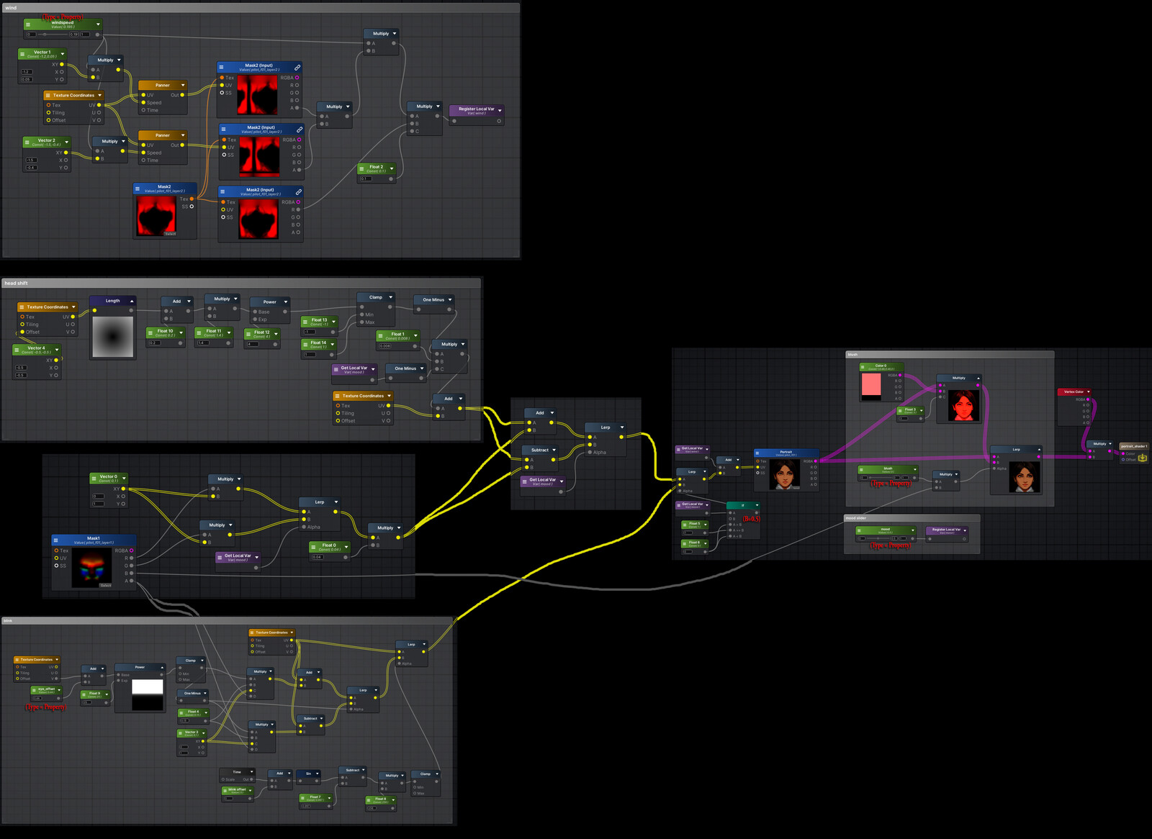Select the blink comment group header

click(x=227, y=620)
